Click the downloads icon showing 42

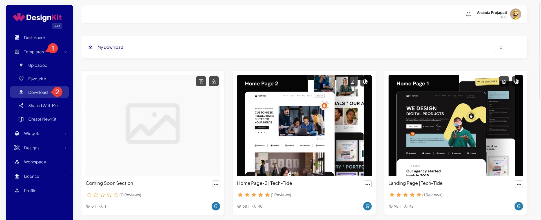click(x=405, y=206)
